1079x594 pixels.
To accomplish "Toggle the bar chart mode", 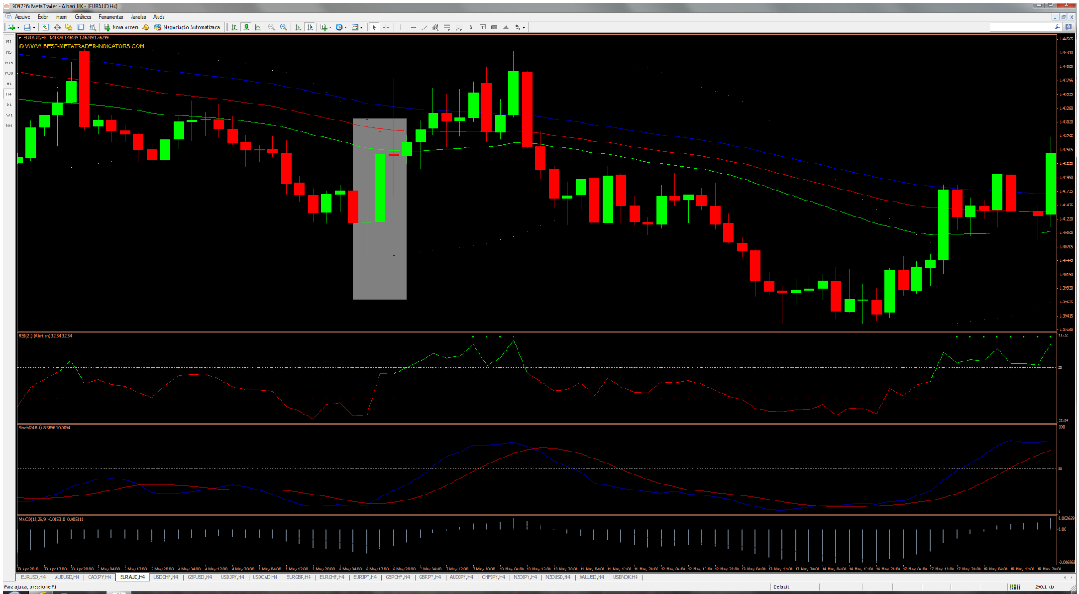I will [234, 27].
